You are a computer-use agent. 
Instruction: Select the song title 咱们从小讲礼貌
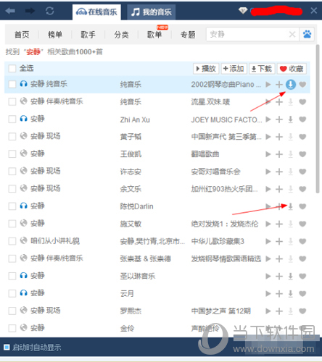55,241
